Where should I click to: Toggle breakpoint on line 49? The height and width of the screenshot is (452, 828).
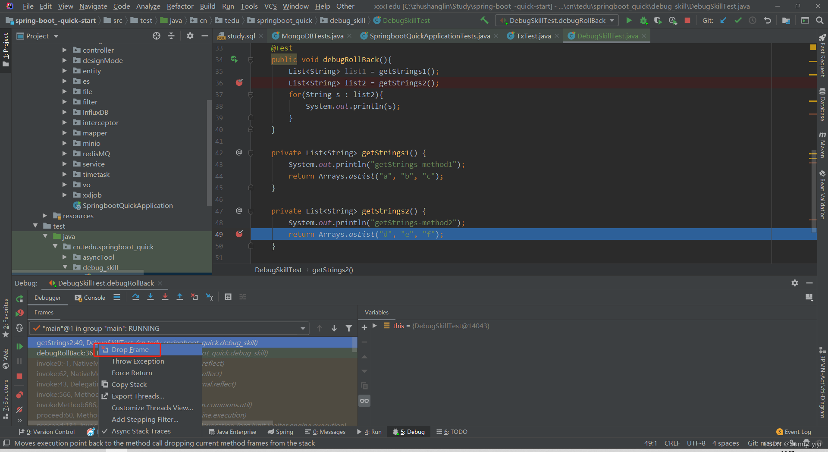pyautogui.click(x=239, y=234)
